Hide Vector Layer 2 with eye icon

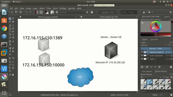(142, 52)
